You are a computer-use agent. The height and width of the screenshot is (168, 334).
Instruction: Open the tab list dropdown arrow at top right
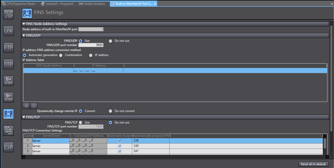tap(331, 4)
